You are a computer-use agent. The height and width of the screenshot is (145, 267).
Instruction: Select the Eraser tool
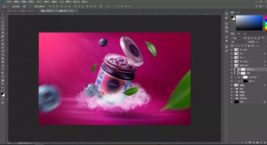pos(3,51)
